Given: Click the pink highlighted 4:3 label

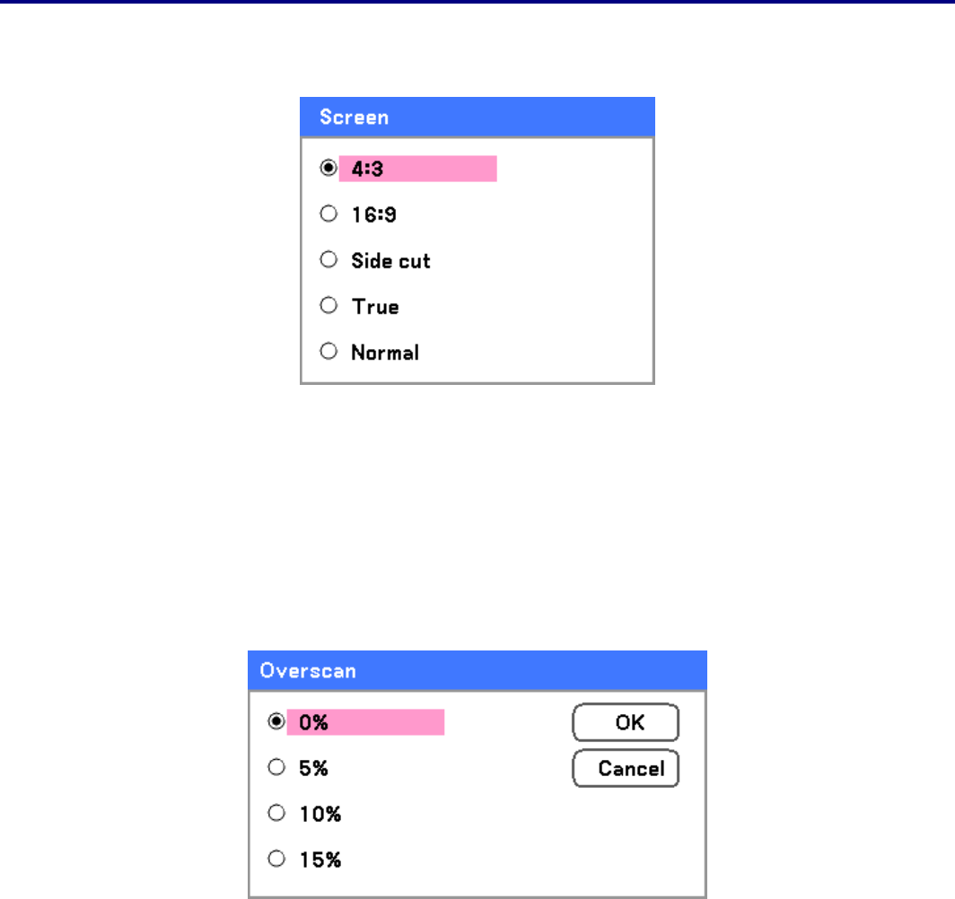Looking at the screenshot, I should [x=417, y=169].
